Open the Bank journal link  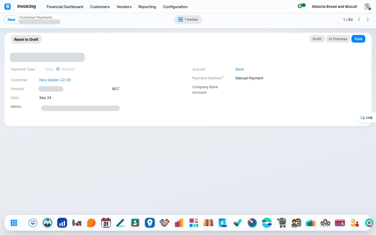(240, 69)
